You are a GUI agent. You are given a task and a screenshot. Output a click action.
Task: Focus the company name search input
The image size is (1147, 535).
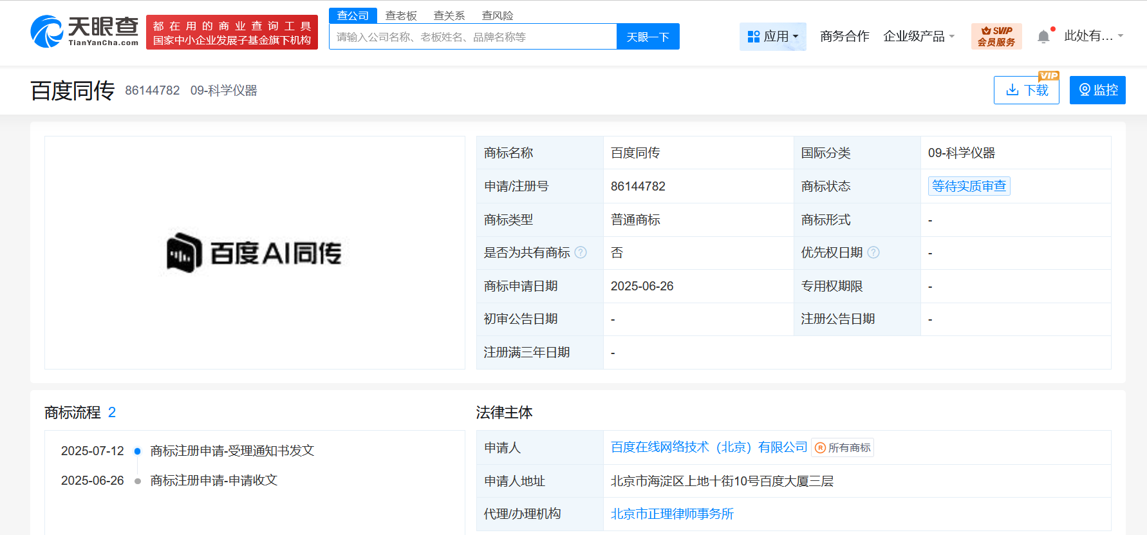pyautogui.click(x=472, y=37)
